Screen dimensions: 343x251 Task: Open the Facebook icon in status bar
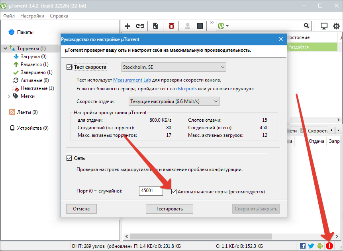pos(303,246)
